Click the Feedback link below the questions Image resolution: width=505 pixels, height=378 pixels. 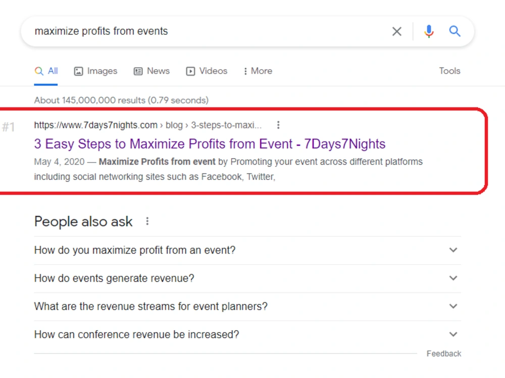tap(444, 354)
